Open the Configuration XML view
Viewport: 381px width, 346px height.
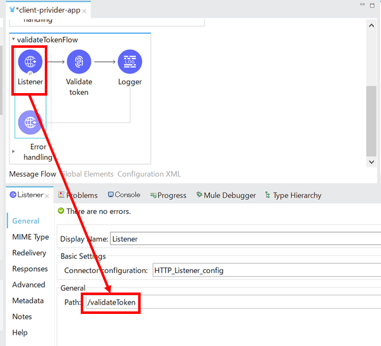point(148,174)
